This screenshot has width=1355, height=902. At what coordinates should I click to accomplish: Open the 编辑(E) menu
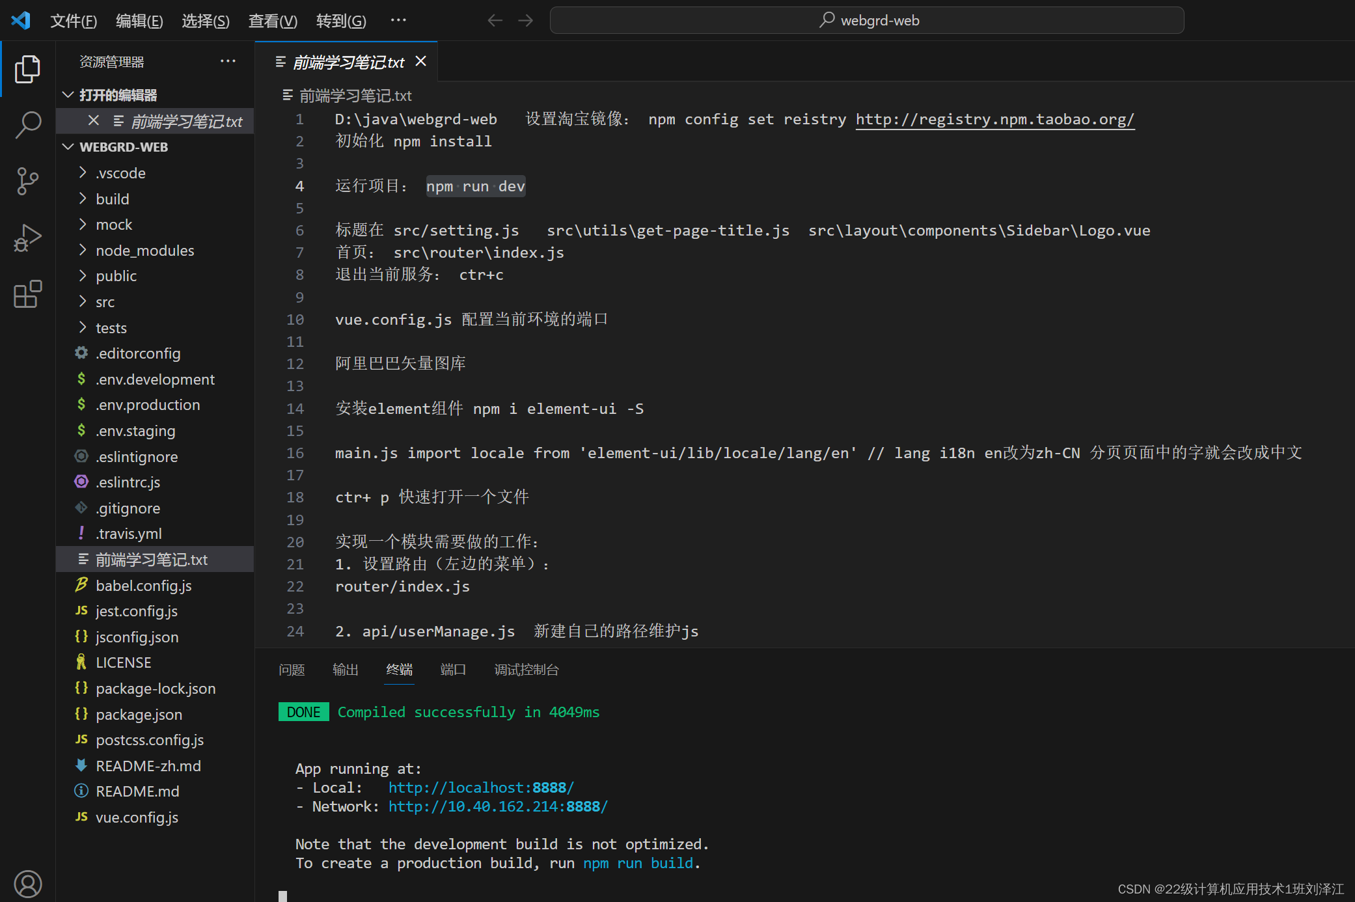139,21
